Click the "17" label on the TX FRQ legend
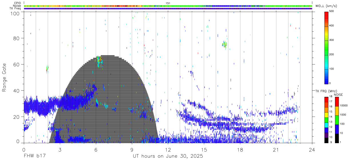Viewport: 351px width, 162px height. (331, 101)
